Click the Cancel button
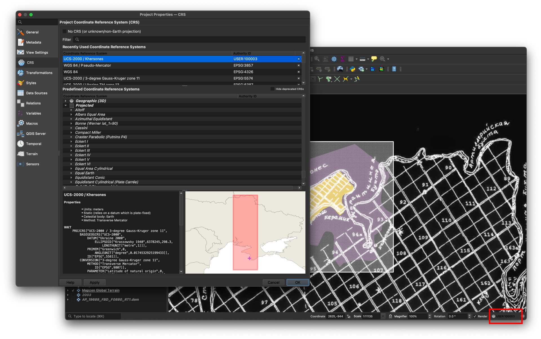Screen dimensions: 541x339 (273, 282)
